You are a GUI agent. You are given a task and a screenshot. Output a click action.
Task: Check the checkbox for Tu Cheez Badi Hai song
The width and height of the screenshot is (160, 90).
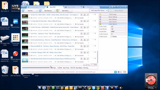[x=29, y=24]
